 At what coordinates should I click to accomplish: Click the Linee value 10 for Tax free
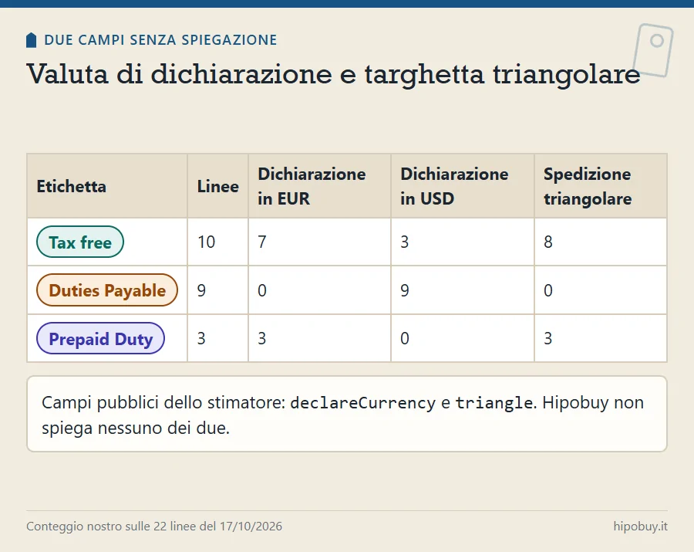(206, 242)
